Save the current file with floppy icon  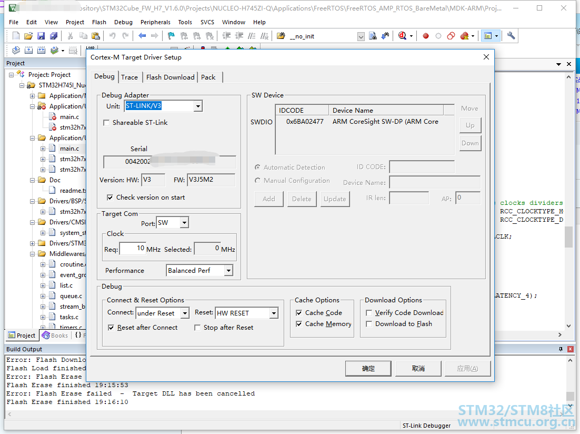coord(41,36)
